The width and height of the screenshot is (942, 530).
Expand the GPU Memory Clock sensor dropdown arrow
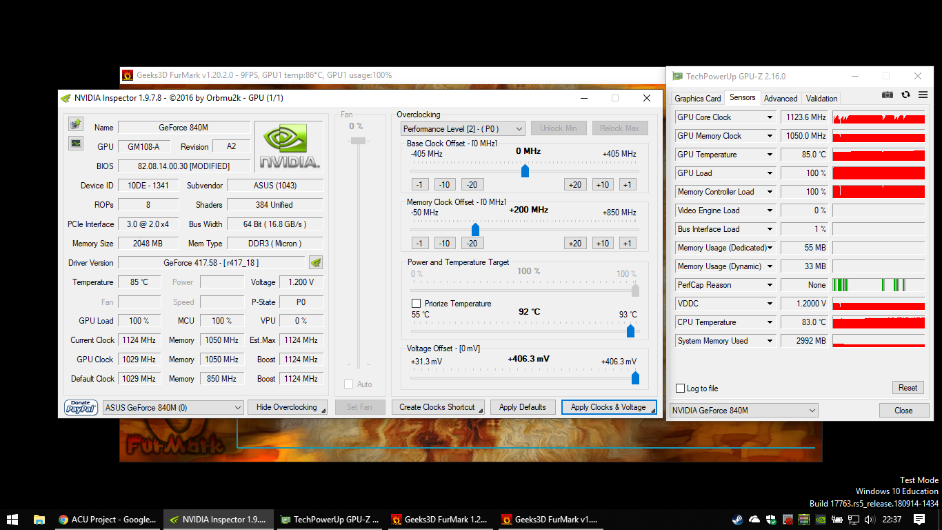click(770, 136)
